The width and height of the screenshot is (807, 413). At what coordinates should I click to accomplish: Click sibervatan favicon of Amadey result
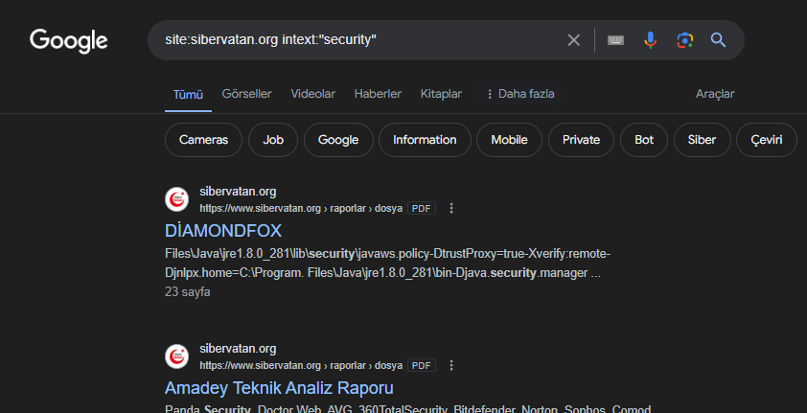pyautogui.click(x=176, y=356)
